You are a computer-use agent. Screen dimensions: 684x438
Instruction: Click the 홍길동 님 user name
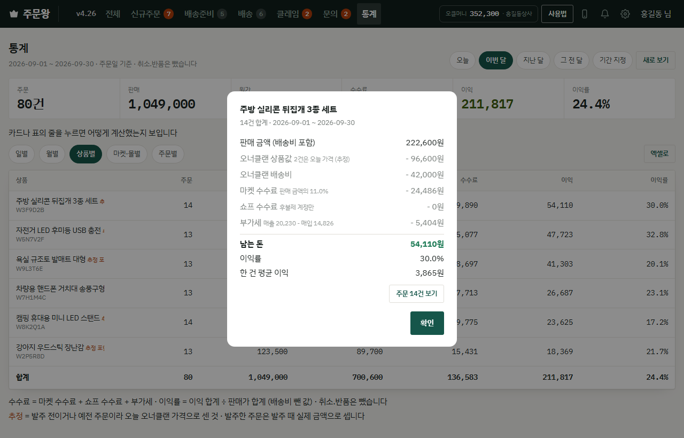pos(656,14)
